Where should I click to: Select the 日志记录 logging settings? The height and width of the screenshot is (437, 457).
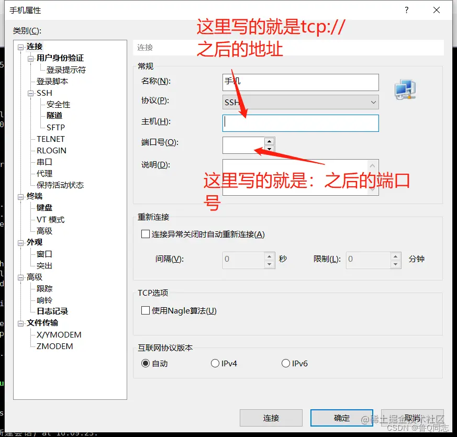pos(53,310)
